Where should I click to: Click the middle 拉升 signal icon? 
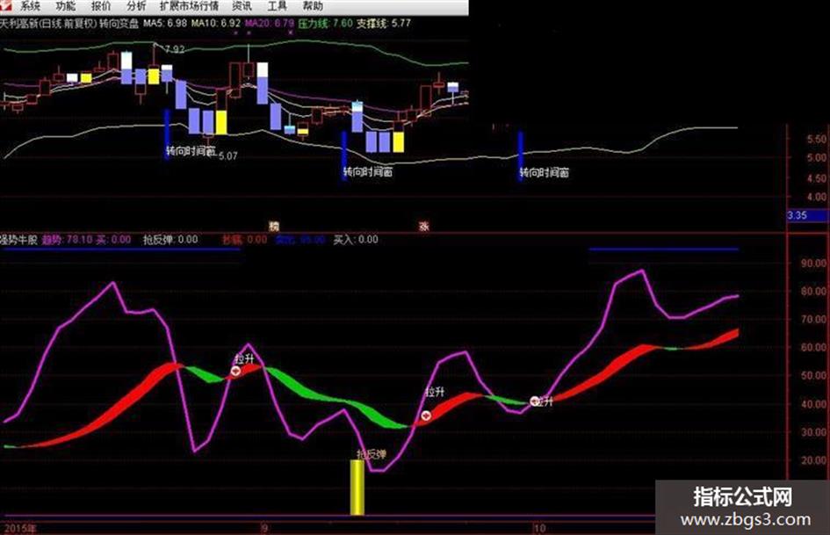(x=426, y=416)
